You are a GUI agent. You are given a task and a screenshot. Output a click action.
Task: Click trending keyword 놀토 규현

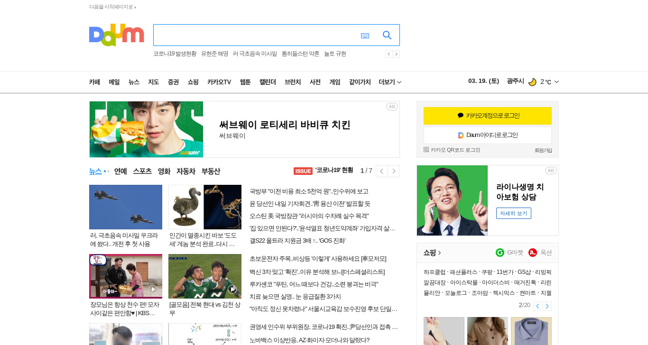(x=335, y=54)
